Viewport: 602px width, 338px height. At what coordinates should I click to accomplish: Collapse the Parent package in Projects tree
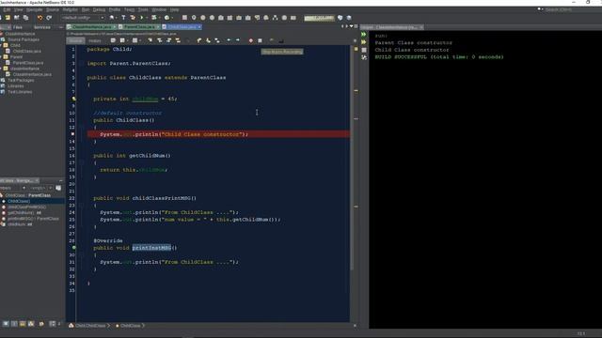(x=1, y=56)
